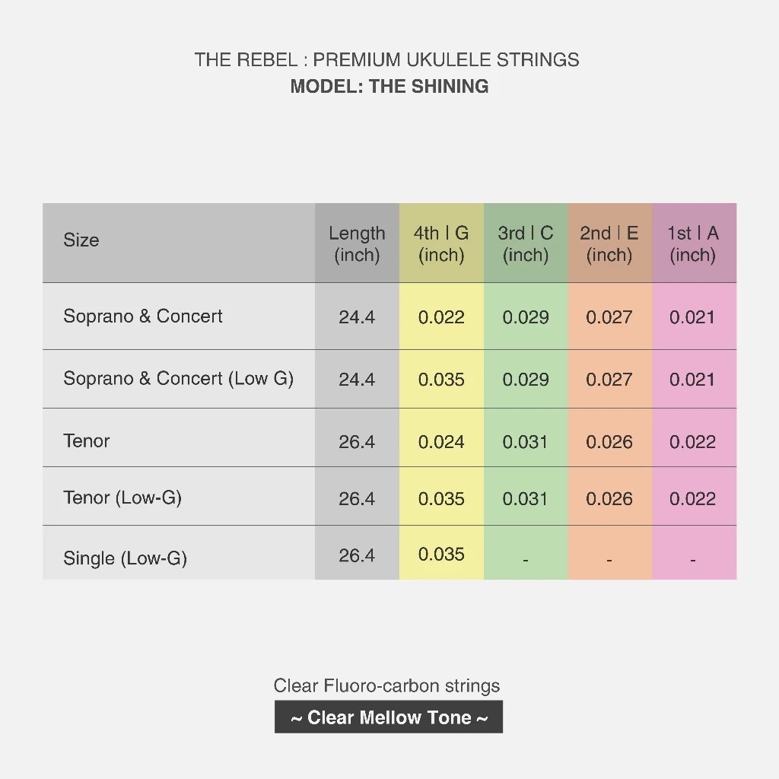Select the "Soprano & Concert" row label

(143, 316)
